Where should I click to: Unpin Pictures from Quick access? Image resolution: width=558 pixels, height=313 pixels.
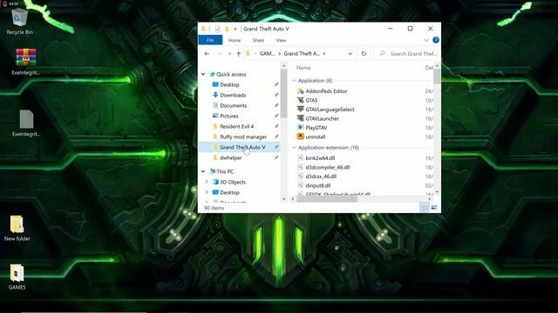pyautogui.click(x=276, y=116)
